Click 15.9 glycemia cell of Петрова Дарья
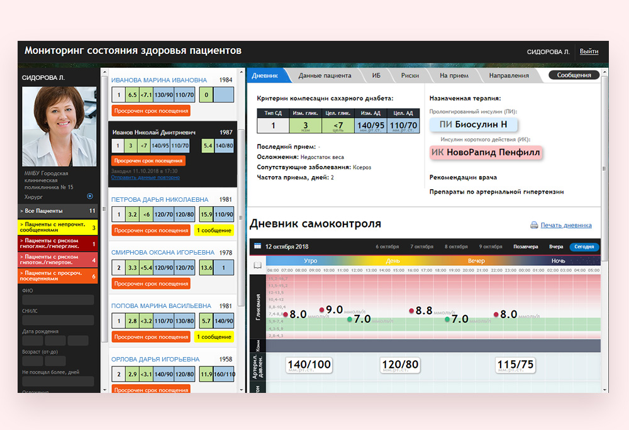This screenshot has height=430, width=629. [x=206, y=214]
